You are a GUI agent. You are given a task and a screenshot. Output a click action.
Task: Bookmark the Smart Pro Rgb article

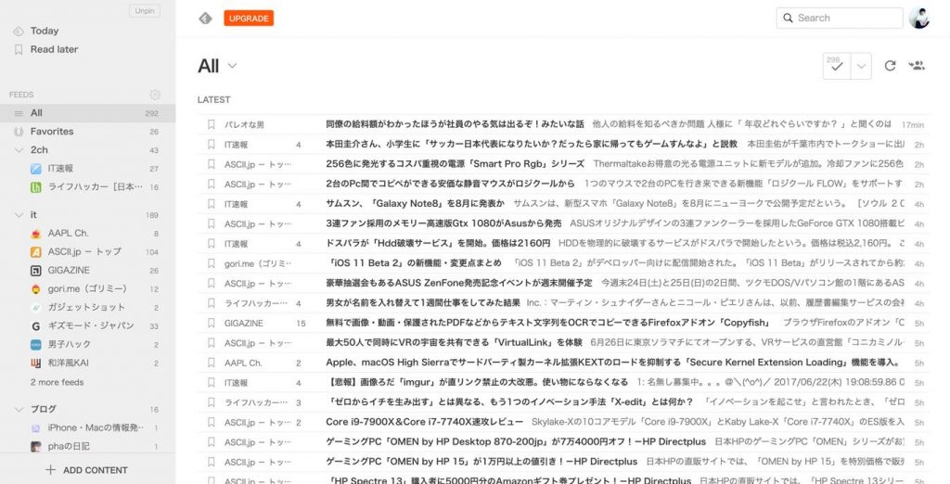point(211,164)
